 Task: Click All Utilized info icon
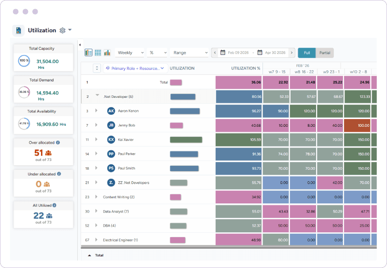point(55,205)
